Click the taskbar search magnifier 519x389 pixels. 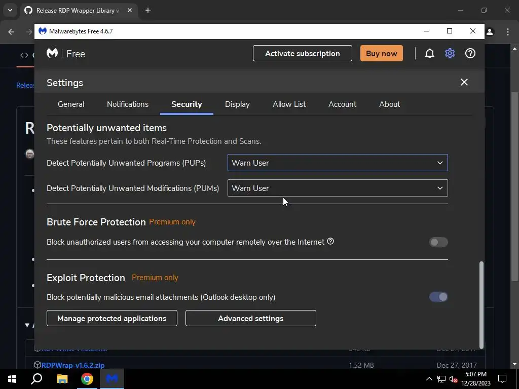click(x=36, y=379)
